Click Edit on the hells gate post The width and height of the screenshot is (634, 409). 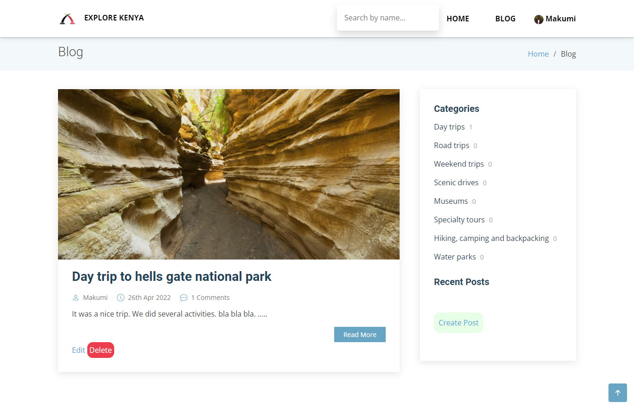[78, 350]
